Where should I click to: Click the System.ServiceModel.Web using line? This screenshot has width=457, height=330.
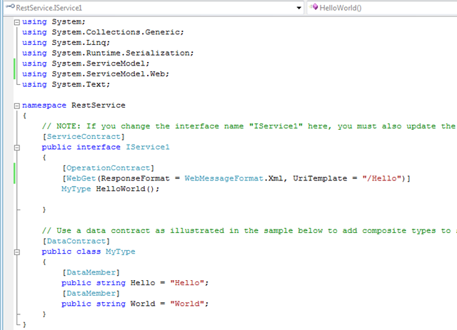click(96, 74)
